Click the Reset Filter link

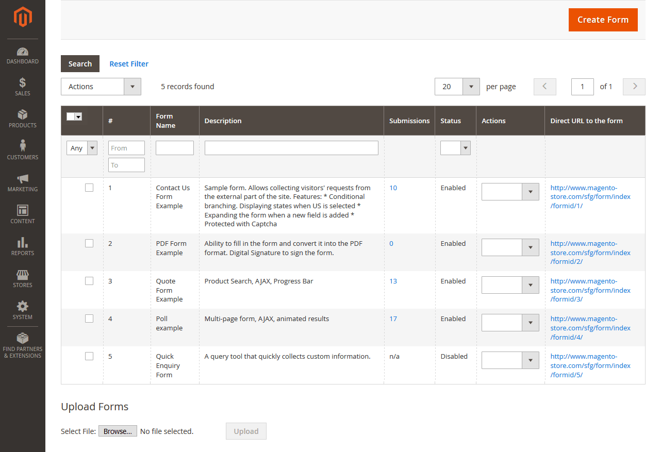128,63
